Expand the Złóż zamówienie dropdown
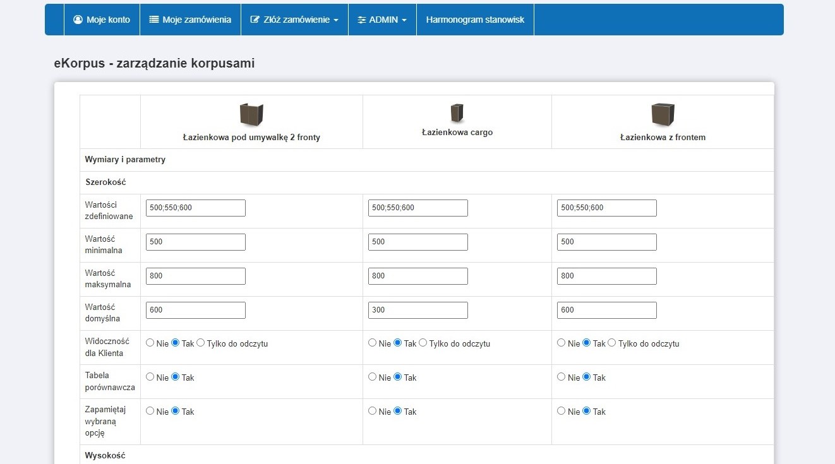Image resolution: width=835 pixels, height=464 pixels. coord(294,20)
